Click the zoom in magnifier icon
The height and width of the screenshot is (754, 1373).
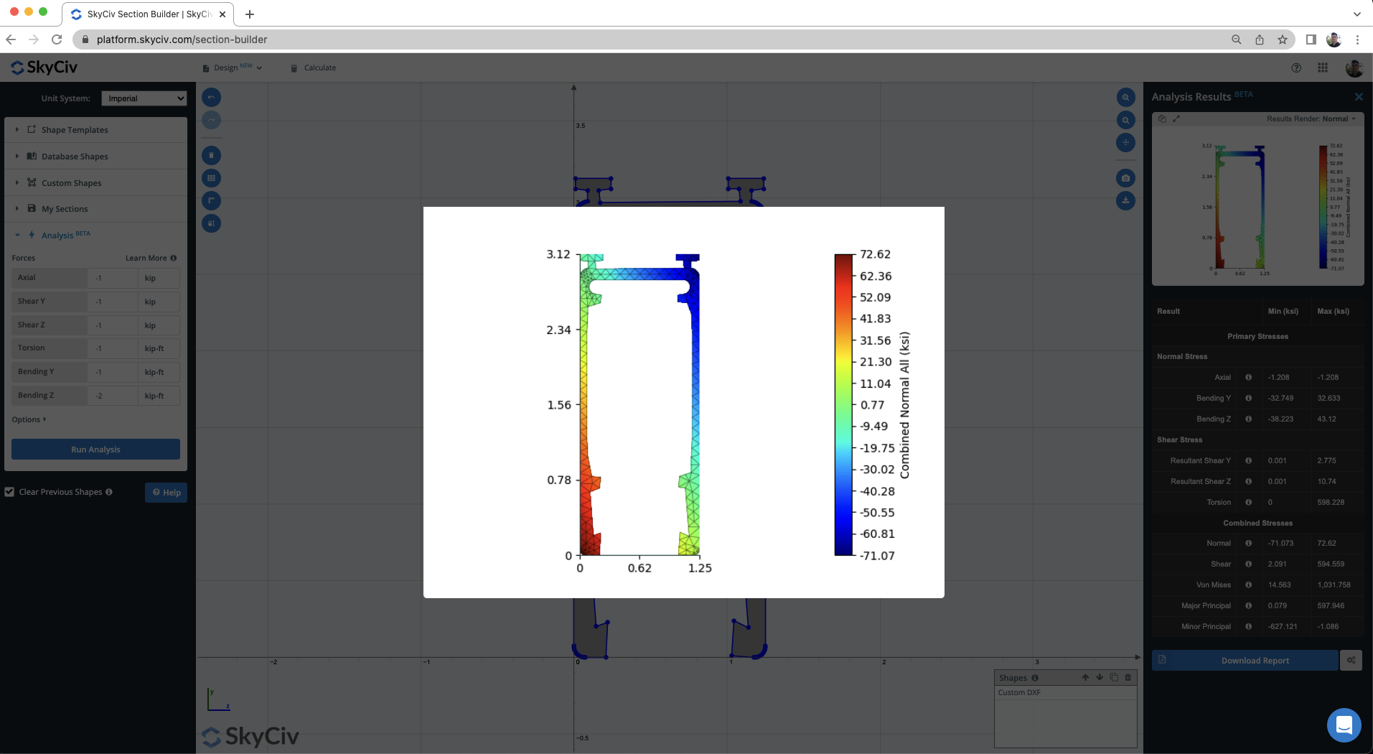[x=1125, y=98]
